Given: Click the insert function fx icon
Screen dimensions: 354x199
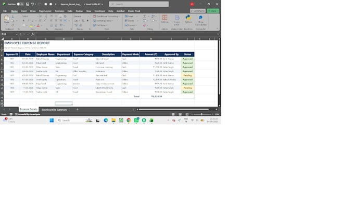Looking at the screenshot, I should (32, 34).
